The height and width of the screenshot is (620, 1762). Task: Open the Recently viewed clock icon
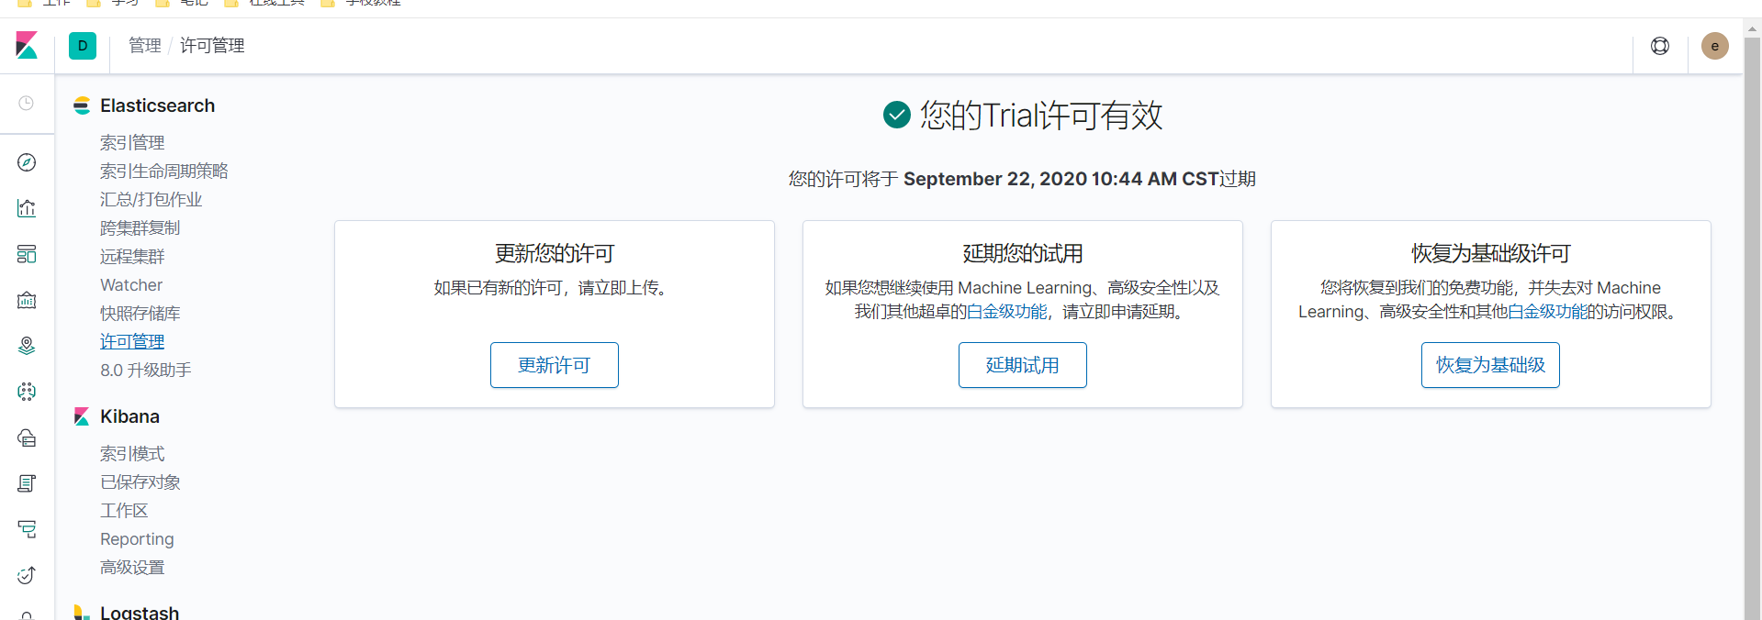[x=27, y=103]
